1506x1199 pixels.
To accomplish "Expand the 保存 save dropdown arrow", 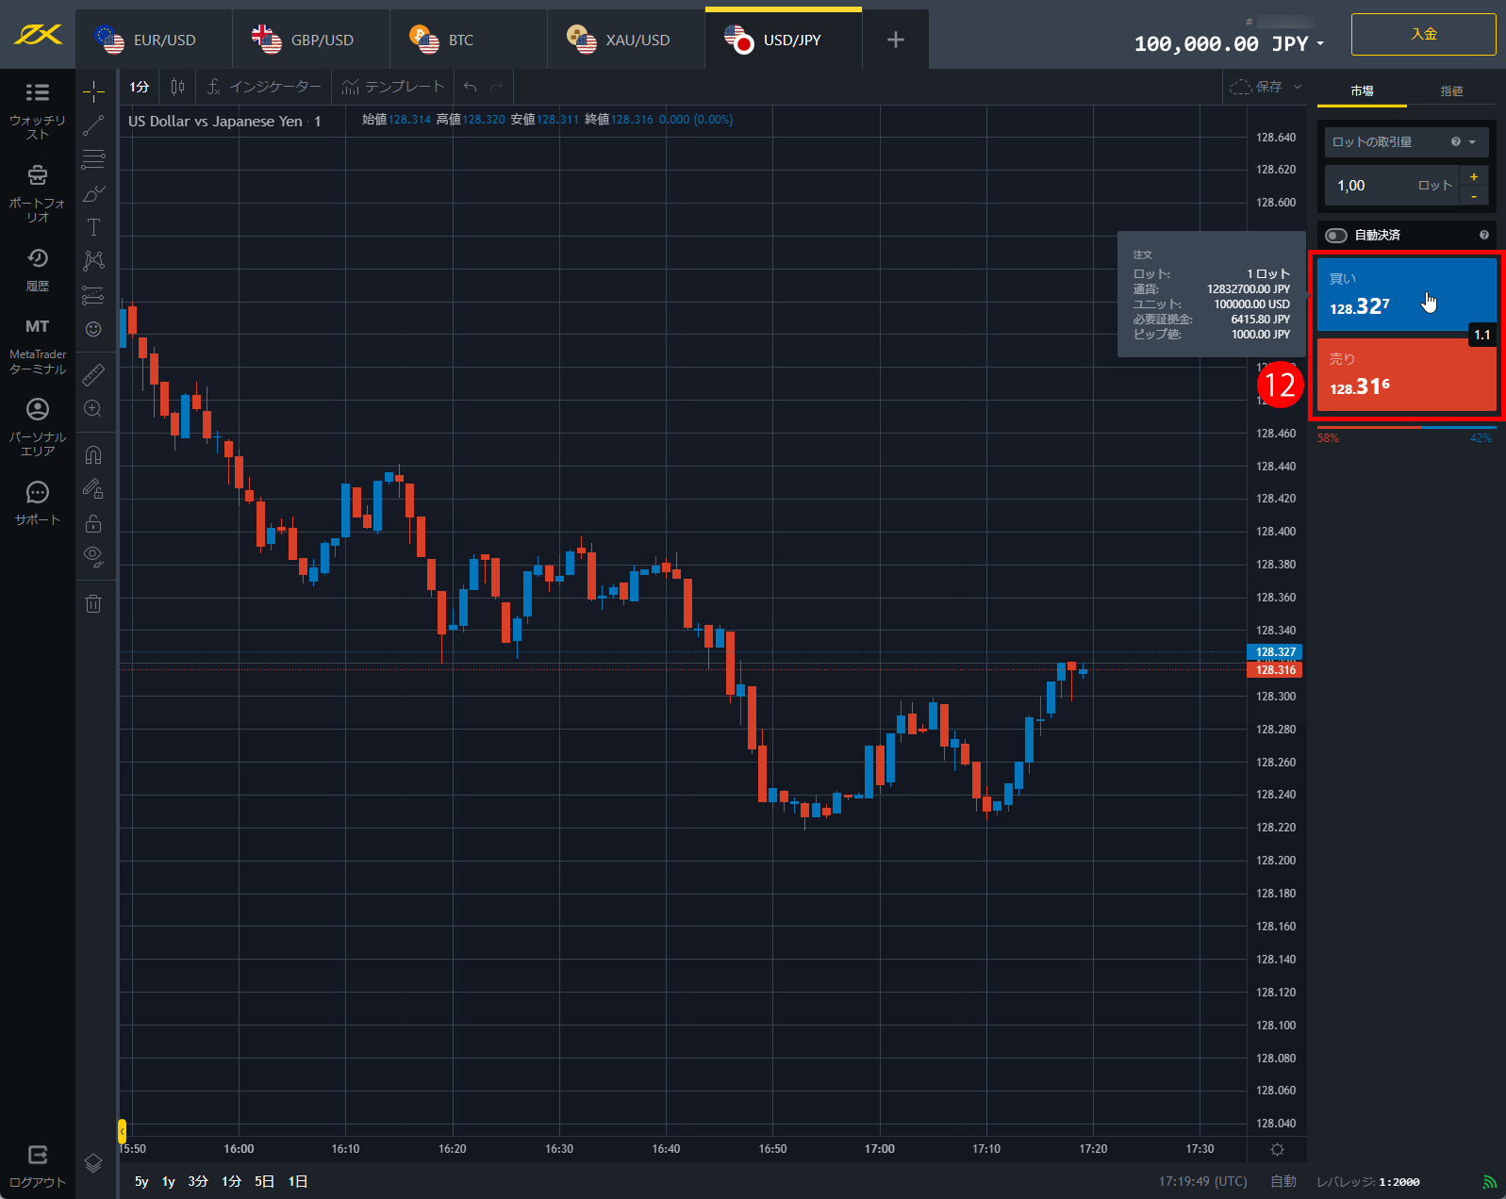I will coord(1298,87).
